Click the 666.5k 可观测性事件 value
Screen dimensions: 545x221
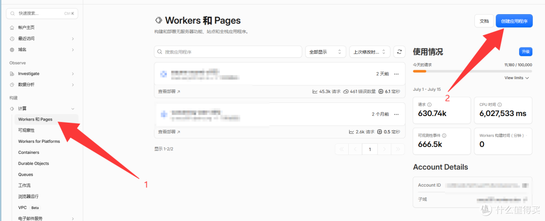tap(430, 144)
